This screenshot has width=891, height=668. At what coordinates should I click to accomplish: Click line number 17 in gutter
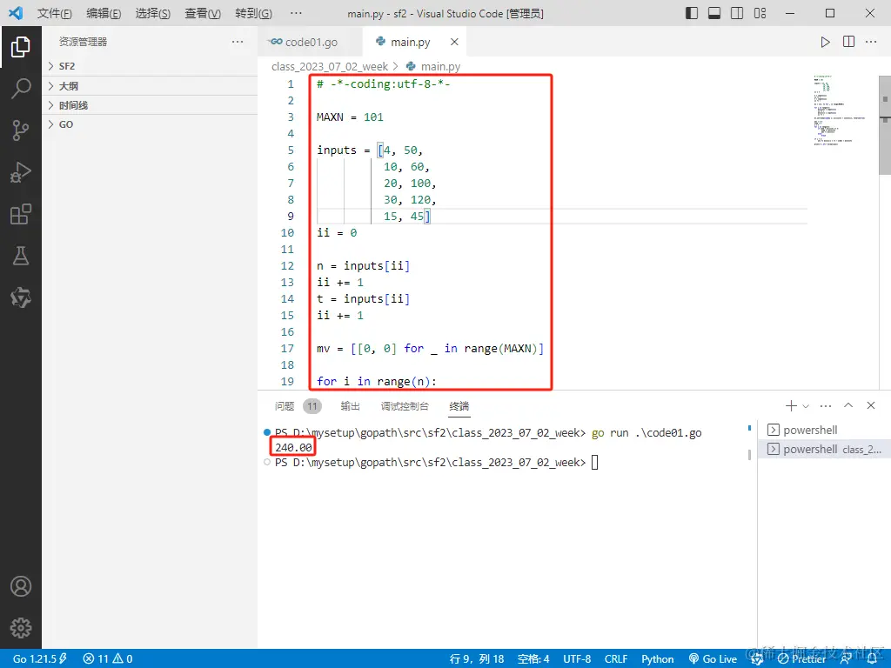(x=287, y=348)
